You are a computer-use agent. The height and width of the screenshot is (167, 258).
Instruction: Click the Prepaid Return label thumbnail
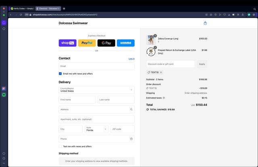coord(151,52)
